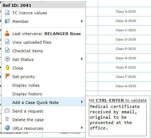Click the Set priority flag icon
The width and height of the screenshot is (151, 138).
coord(7,76)
